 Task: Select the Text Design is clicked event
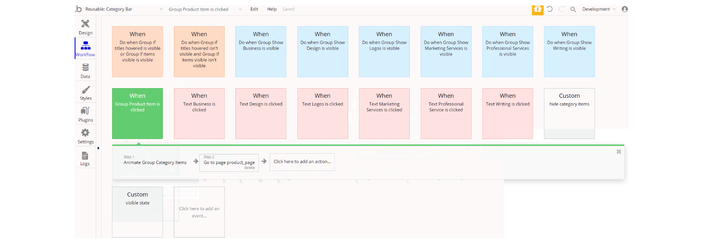pos(261,114)
